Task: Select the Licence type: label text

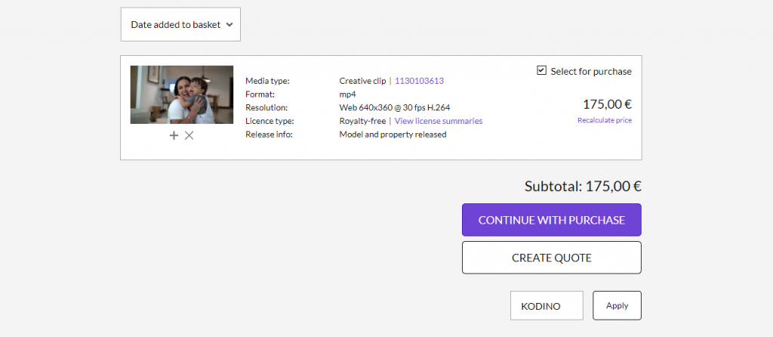Action: tap(269, 121)
